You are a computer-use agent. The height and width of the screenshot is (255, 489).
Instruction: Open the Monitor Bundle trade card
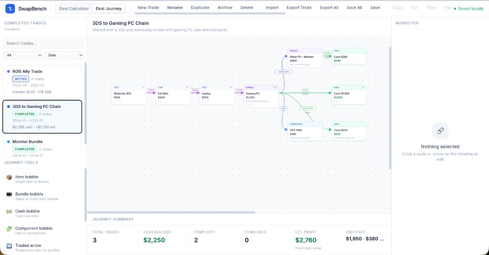(43, 147)
